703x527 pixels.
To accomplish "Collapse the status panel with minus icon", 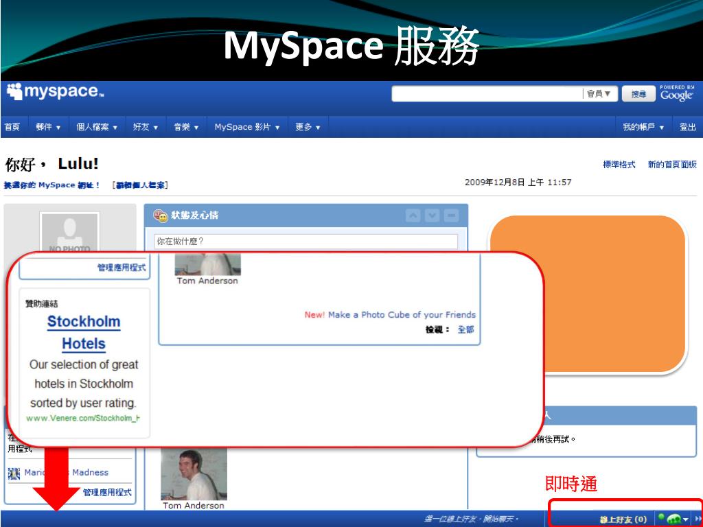I will point(452,215).
